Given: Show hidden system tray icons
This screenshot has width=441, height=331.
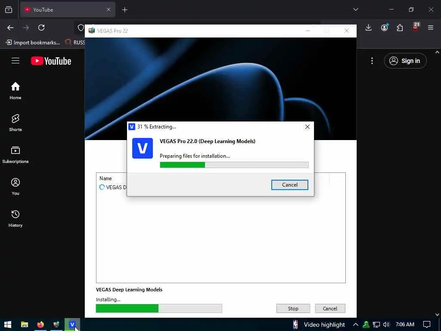Looking at the screenshot, I should coord(355,325).
